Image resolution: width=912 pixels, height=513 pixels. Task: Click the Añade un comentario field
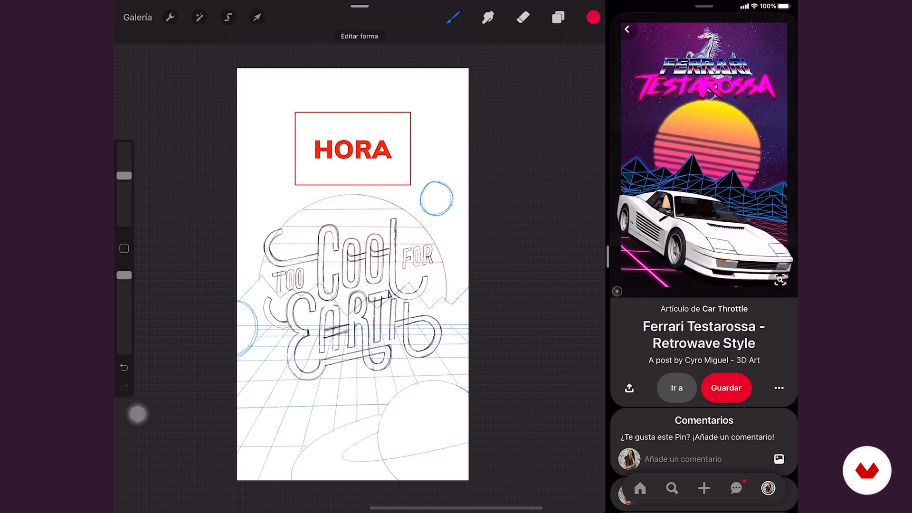pos(683,459)
